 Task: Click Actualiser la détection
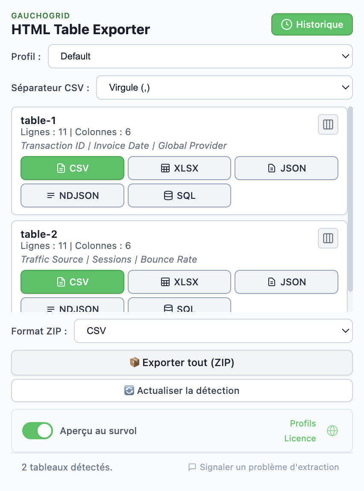[182, 390]
